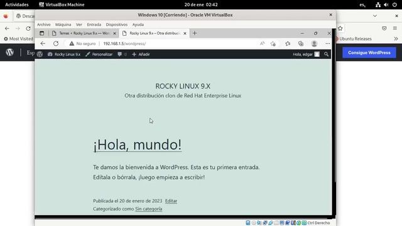Open the Firefox hamburger menu
Screen dimensions: 402x226
pyautogui.click(x=395, y=28)
